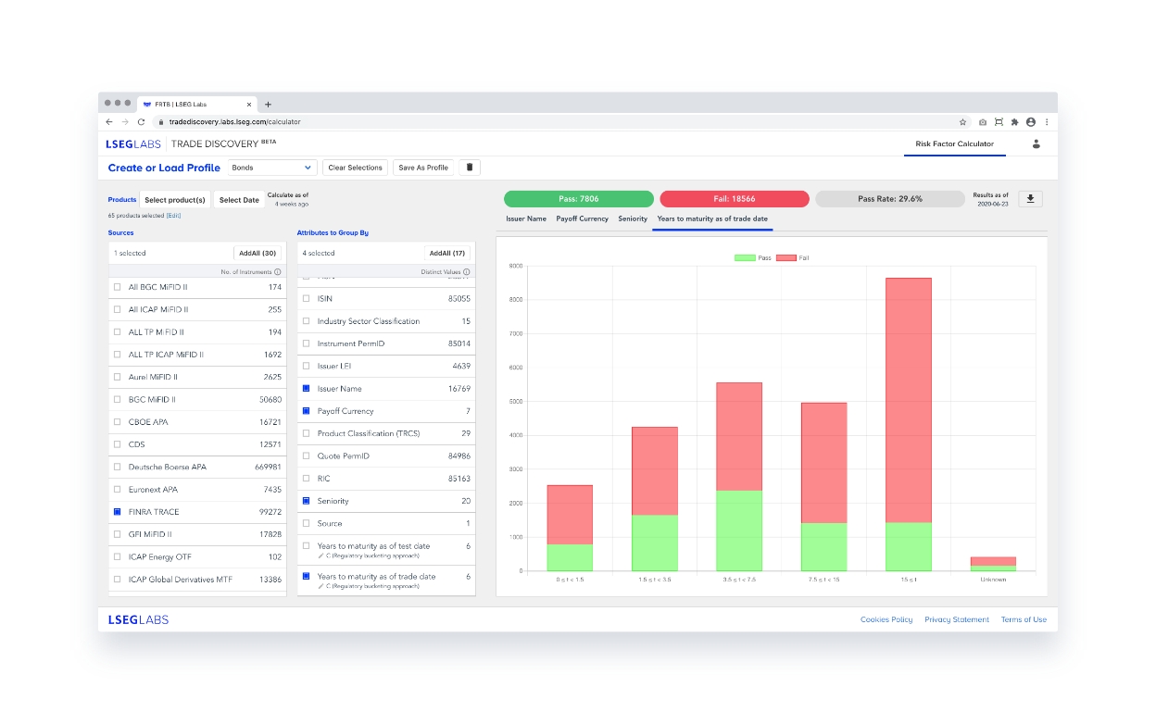
Task: Switch to the Payoff Currency tab
Action: pyautogui.click(x=583, y=218)
